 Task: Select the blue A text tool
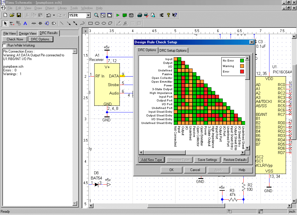(x=25, y=23)
